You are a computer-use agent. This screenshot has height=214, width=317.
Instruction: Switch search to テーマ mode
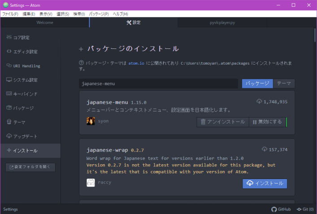click(x=284, y=83)
